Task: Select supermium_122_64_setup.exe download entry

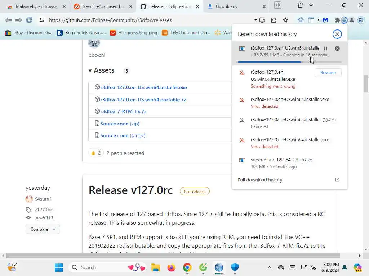Action: click(289, 163)
